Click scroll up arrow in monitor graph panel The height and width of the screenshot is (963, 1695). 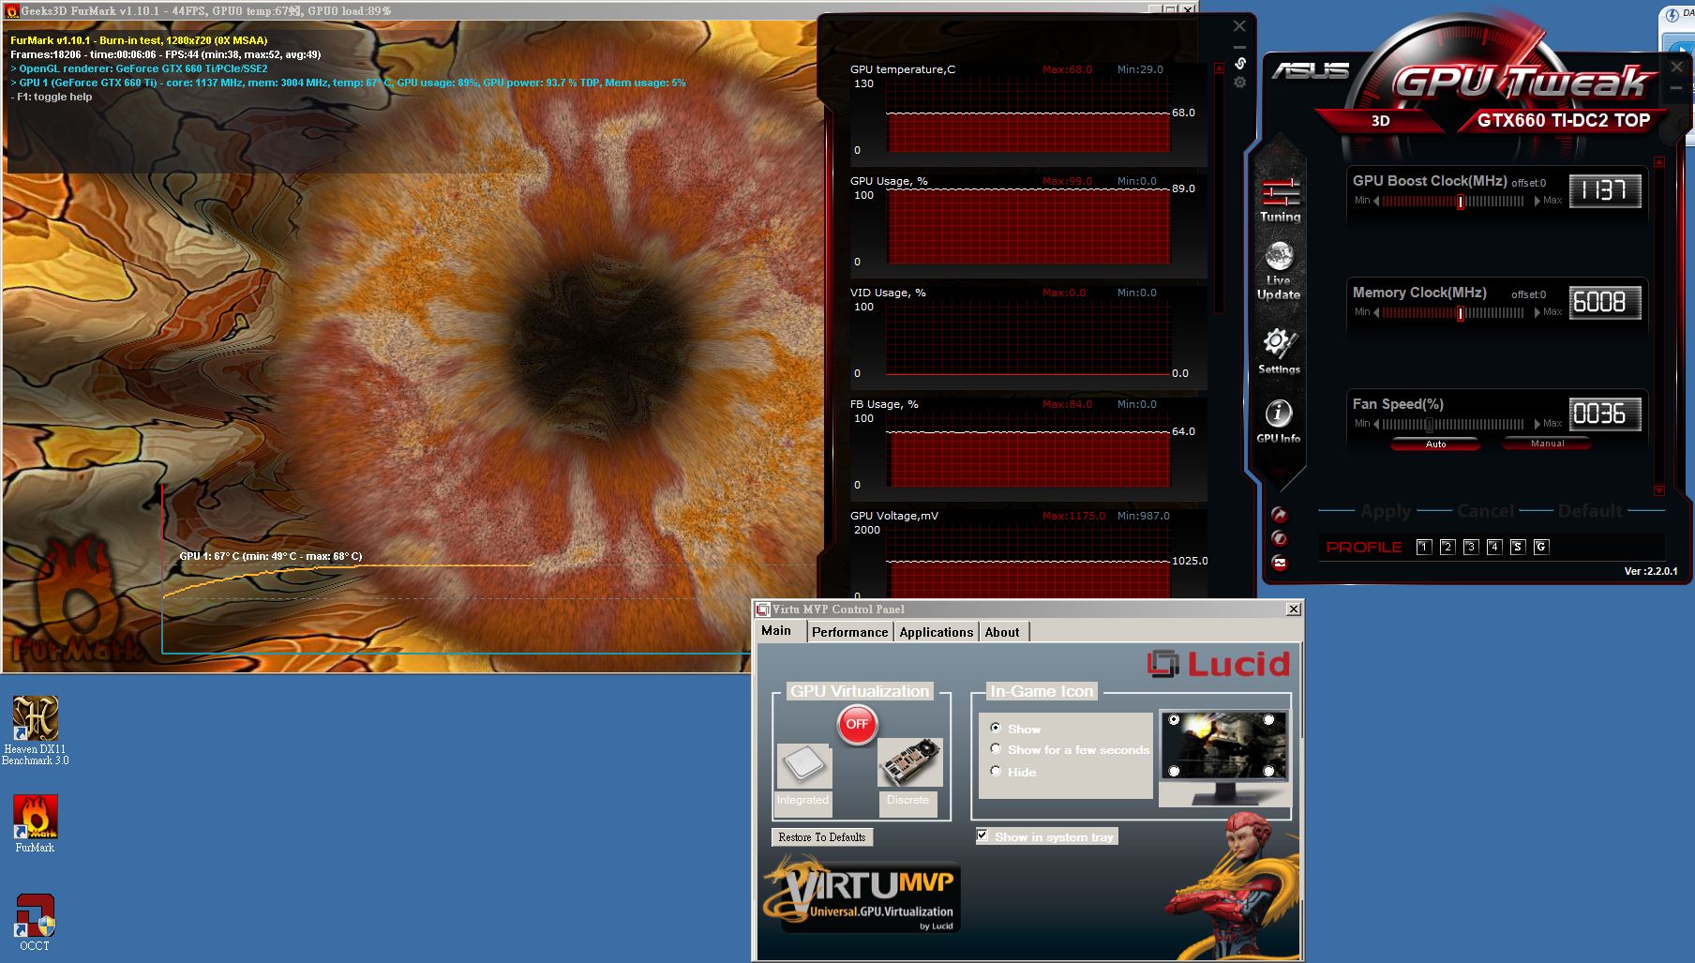[1219, 68]
